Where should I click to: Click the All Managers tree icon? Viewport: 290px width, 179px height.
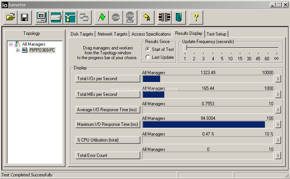[17, 44]
